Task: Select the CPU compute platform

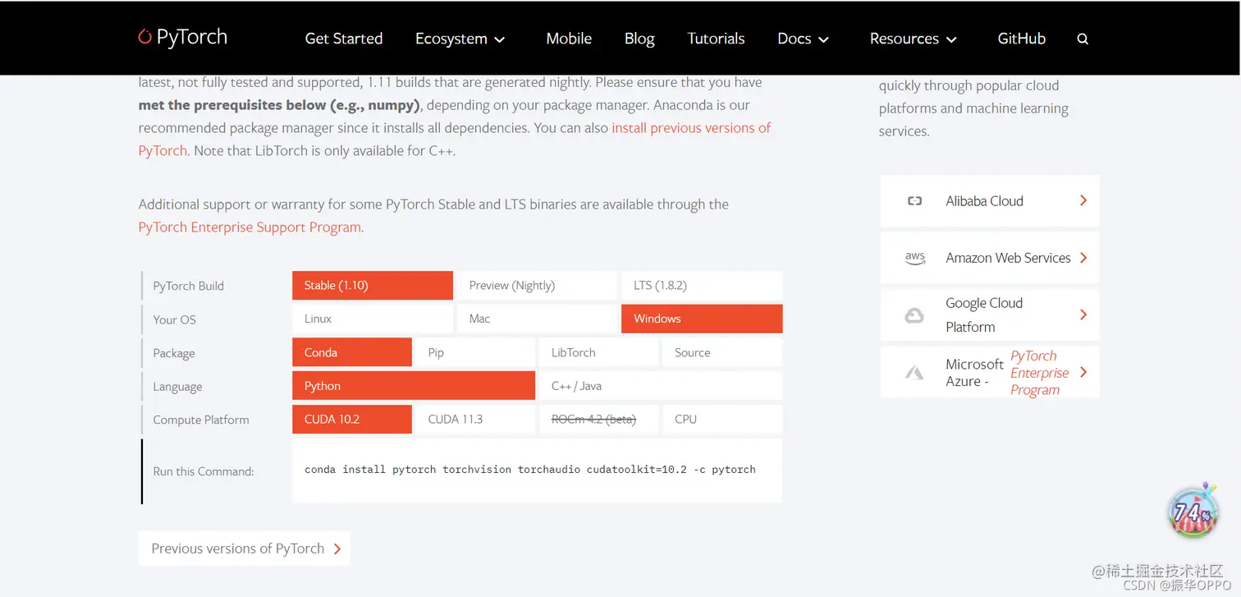Action: pos(722,419)
